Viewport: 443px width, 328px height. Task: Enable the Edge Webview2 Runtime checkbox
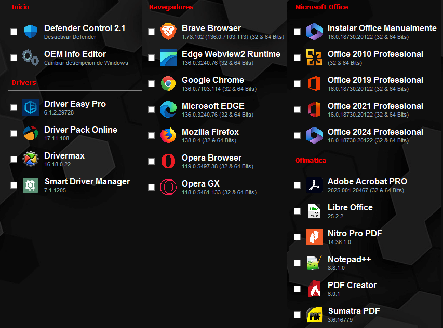pos(152,58)
